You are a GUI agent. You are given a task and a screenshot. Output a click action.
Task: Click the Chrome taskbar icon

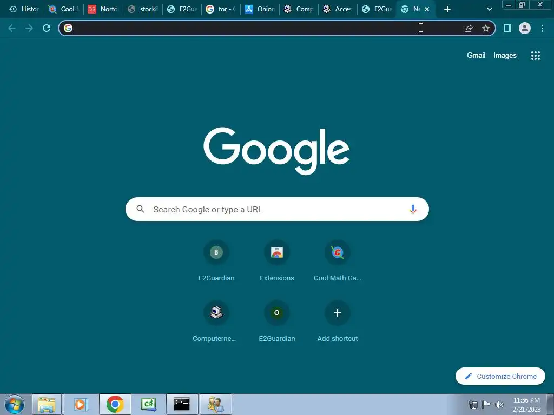pyautogui.click(x=115, y=404)
